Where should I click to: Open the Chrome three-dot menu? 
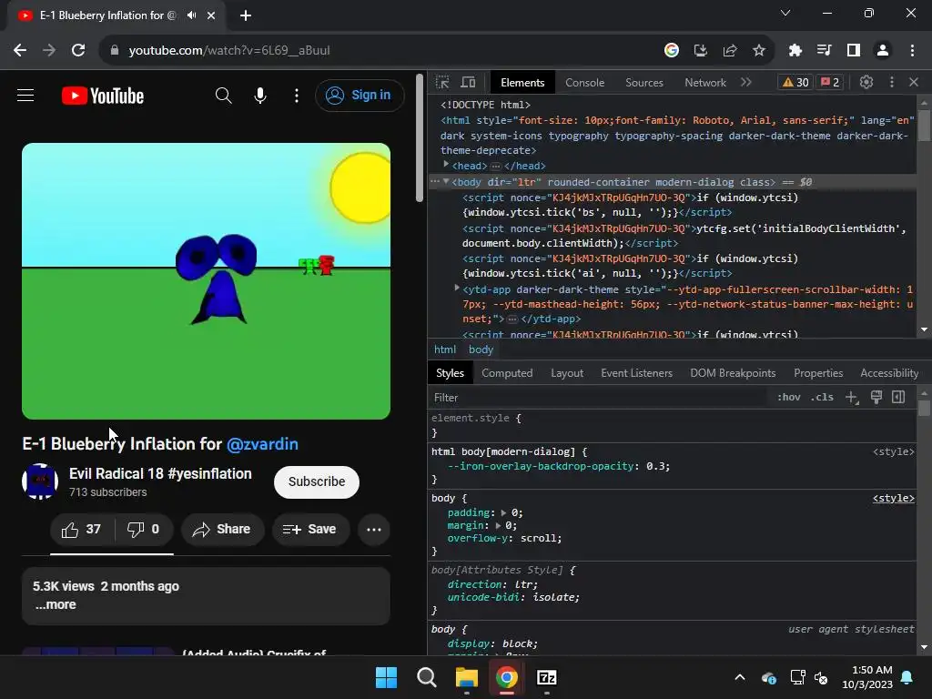912,50
